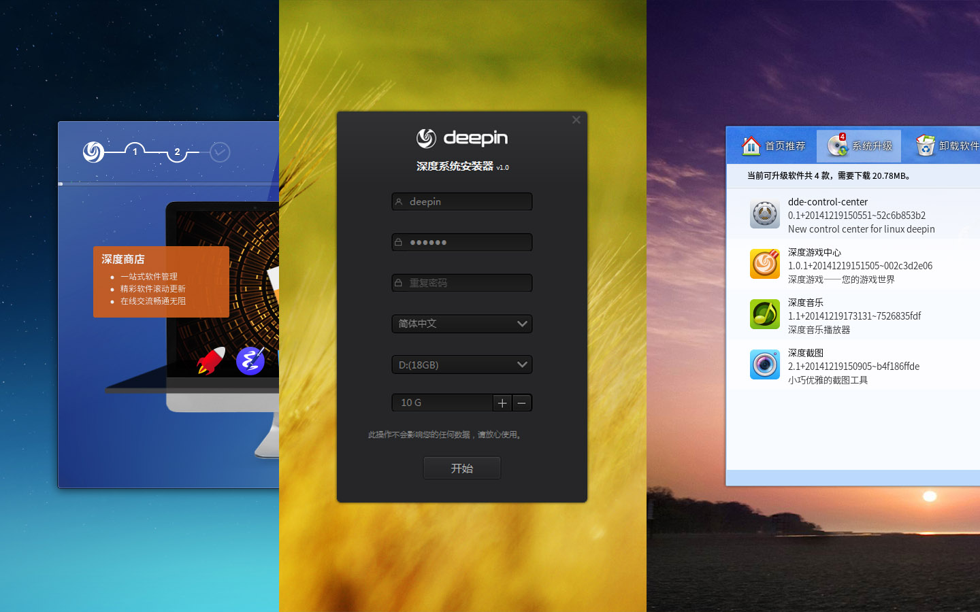Click 一站式软件管理 bullet text

(149, 277)
